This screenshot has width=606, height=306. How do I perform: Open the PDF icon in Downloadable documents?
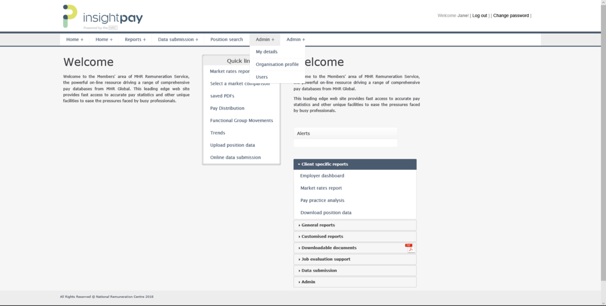409,248
